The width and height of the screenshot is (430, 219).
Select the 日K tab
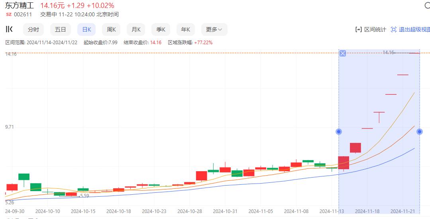86,29
